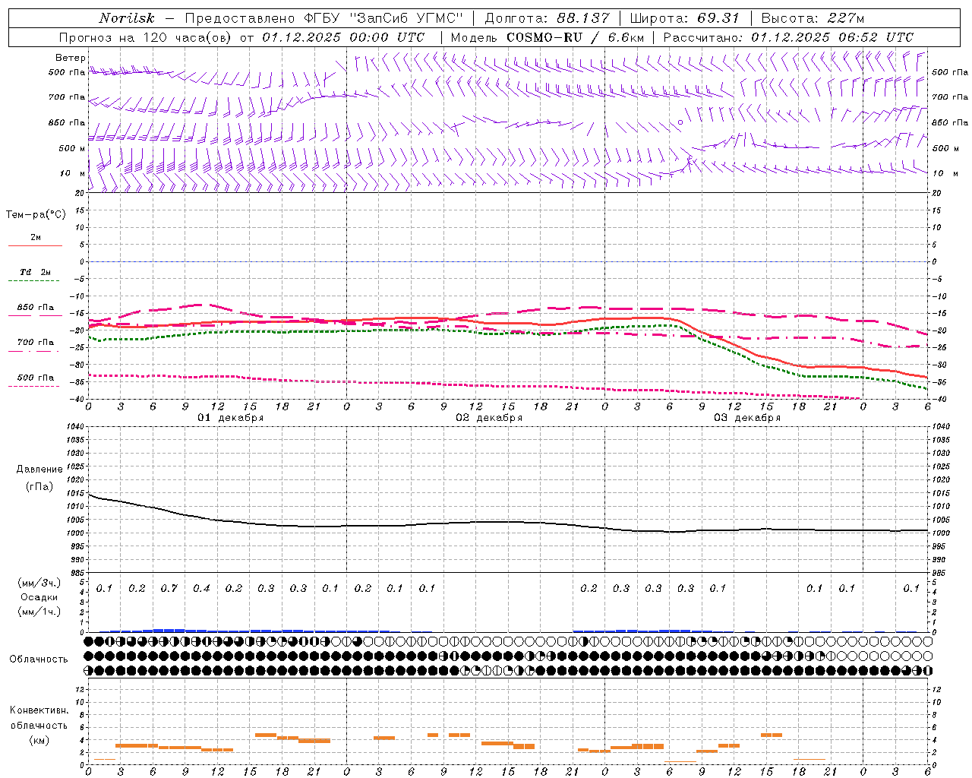This screenshot has width=972, height=778.
Task: Click the 0.4 precipitation value
Action: pyautogui.click(x=201, y=588)
